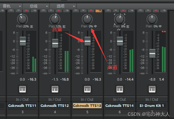Click track number 6 below Cakewalk TTS14
The height and width of the screenshot is (119, 174).
[120, 112]
